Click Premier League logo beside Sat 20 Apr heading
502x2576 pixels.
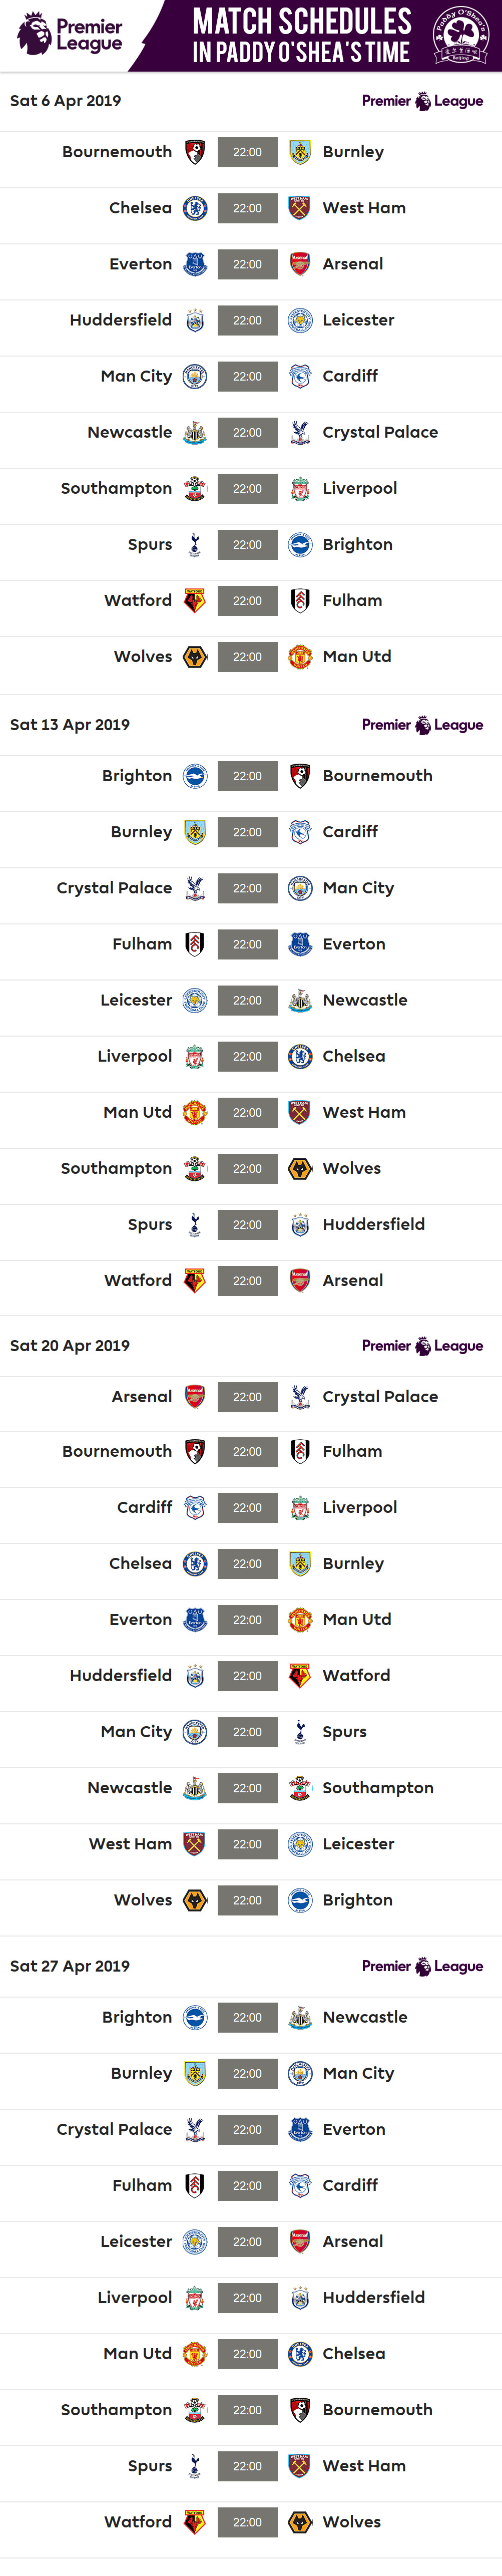tap(422, 1346)
